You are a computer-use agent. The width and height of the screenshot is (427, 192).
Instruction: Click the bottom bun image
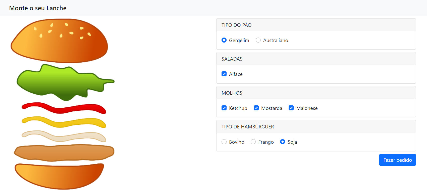click(x=59, y=176)
